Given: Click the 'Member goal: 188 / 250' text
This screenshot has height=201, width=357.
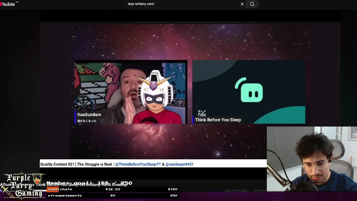Looking at the screenshot, I should coord(89,183).
